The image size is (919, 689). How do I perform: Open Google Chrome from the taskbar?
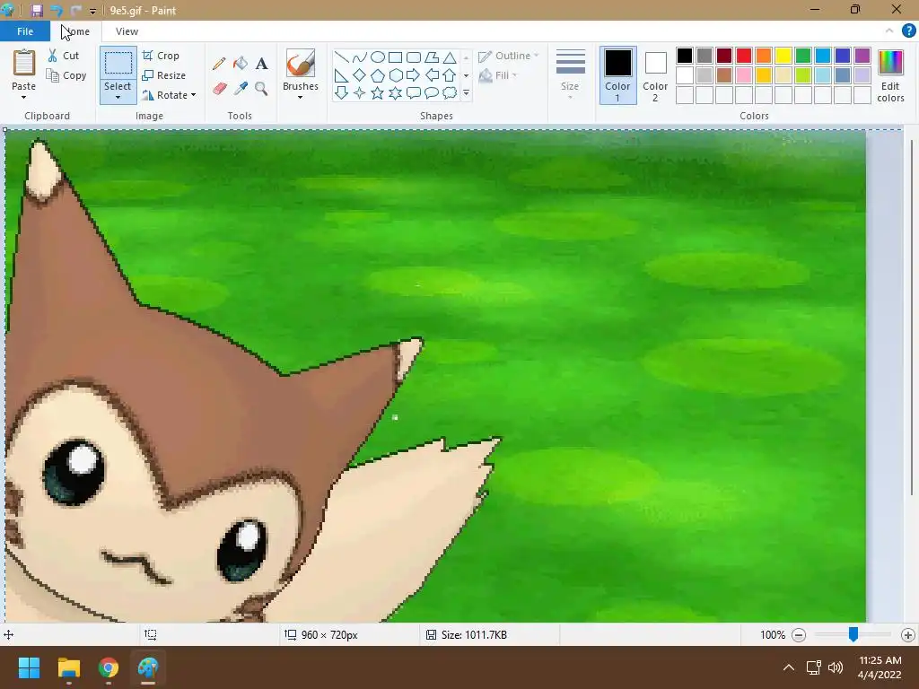coord(109,667)
